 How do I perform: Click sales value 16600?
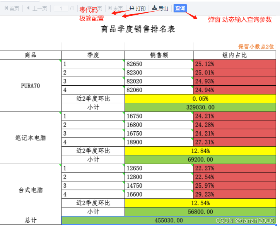[x=159, y=194]
